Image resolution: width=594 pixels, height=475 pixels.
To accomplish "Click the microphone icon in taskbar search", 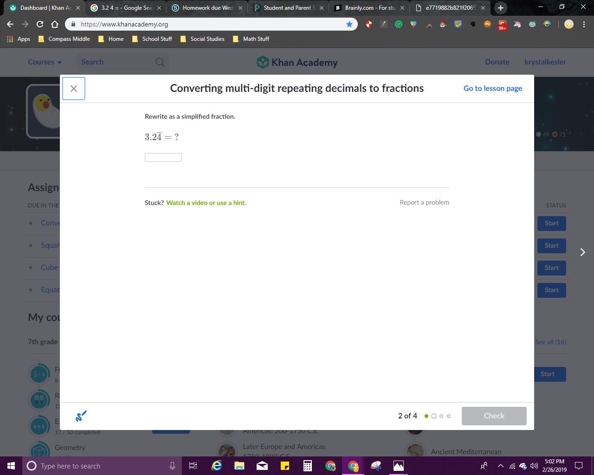I will (172, 466).
